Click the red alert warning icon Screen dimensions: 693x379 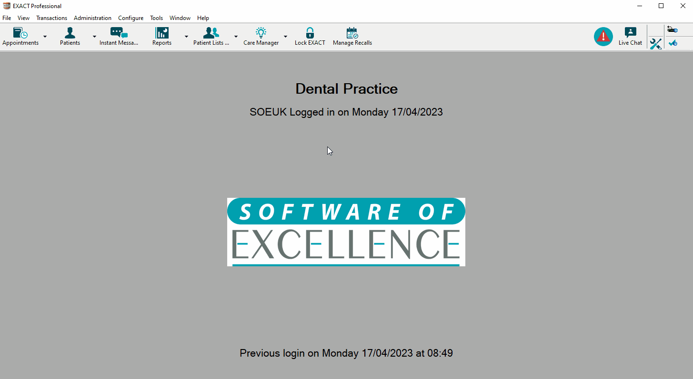(x=603, y=36)
